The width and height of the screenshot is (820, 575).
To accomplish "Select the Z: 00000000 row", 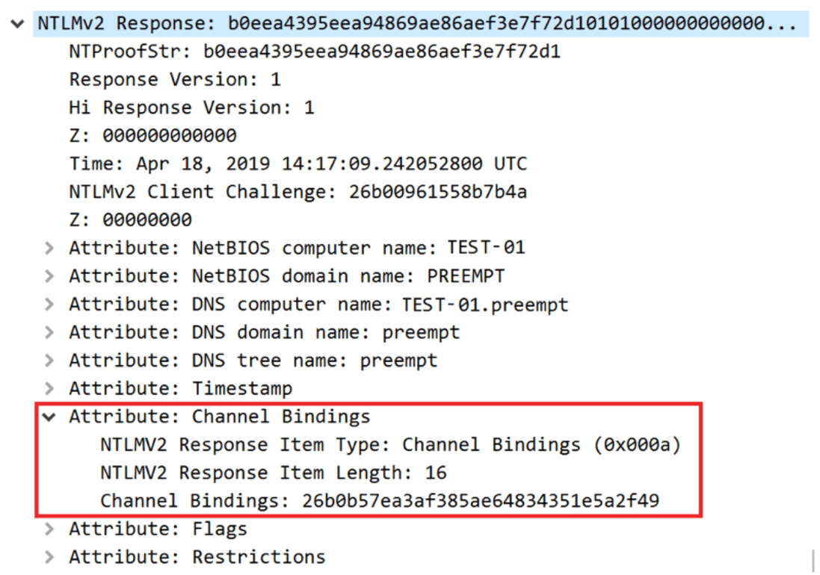I will coord(130,220).
